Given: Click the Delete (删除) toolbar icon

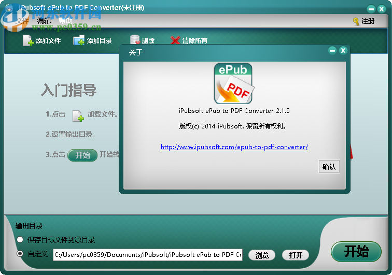Looking at the screenshot, I should 135,40.
